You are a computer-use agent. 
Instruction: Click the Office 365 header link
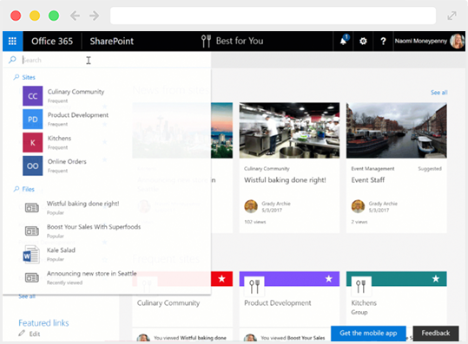[52, 41]
